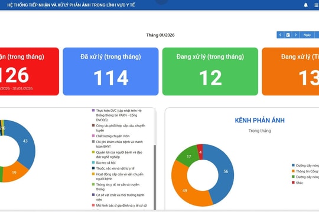Screen dimensions: 319x212
Task: Select the orange 49 segment in Kênh phản ánh
Action: coord(185,190)
